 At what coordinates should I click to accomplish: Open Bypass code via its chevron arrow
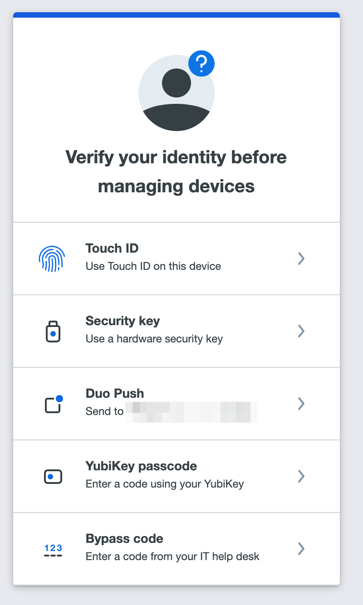click(x=301, y=549)
